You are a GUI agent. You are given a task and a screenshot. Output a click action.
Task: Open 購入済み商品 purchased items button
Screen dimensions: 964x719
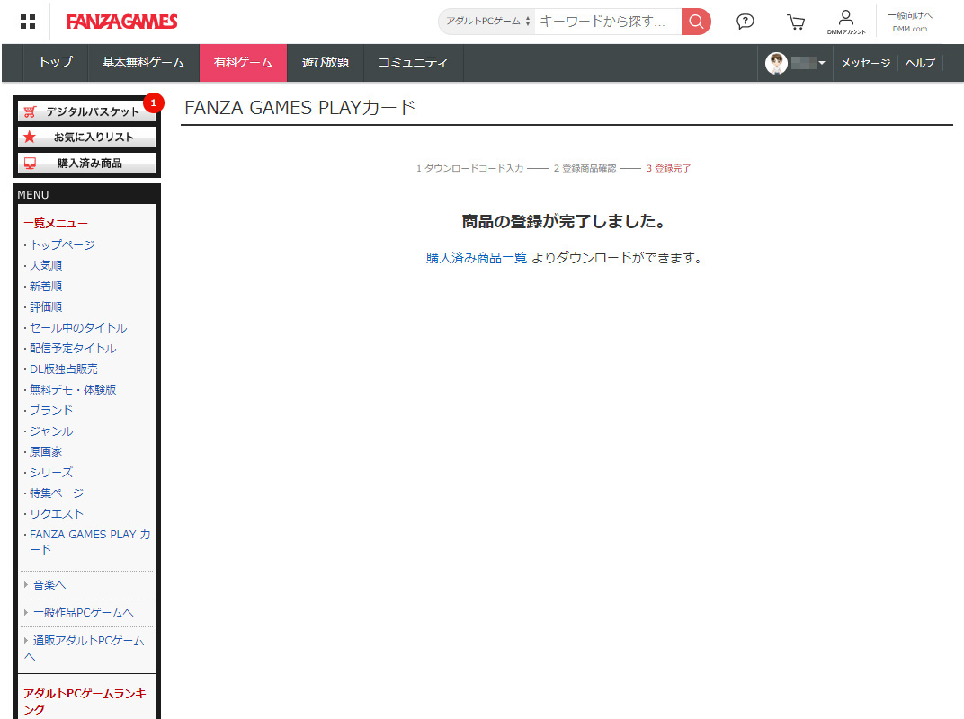tap(87, 164)
